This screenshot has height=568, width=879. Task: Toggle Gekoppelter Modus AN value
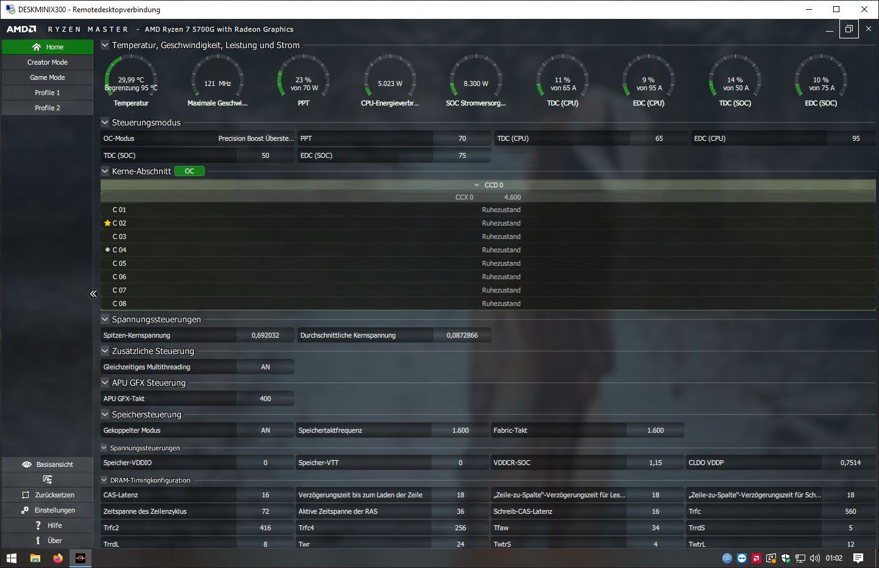265,430
